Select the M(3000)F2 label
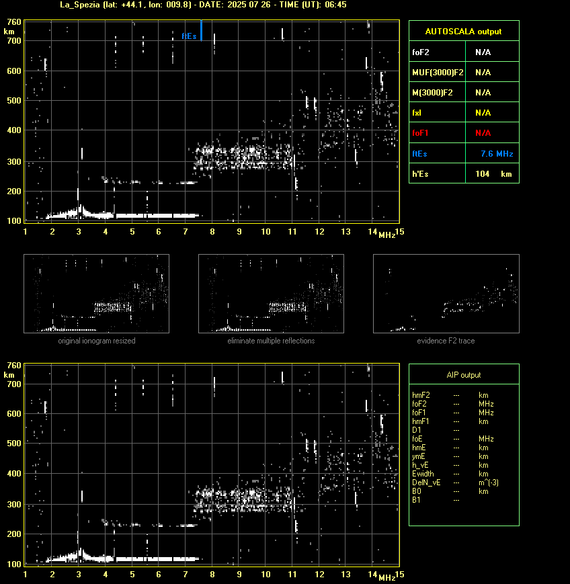The width and height of the screenshot is (570, 584). click(x=432, y=92)
